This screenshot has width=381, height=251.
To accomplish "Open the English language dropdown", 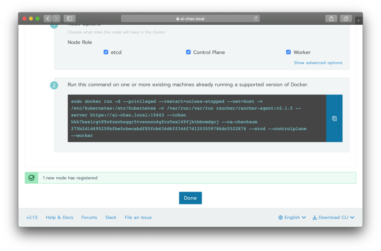I will (x=292, y=217).
